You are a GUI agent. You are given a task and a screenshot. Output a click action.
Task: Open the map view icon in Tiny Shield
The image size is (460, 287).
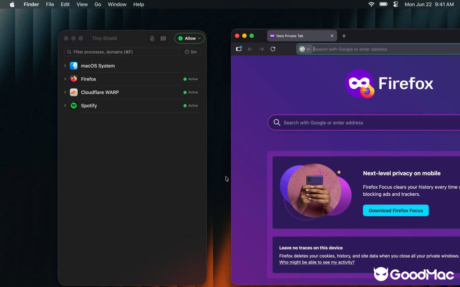tap(163, 38)
